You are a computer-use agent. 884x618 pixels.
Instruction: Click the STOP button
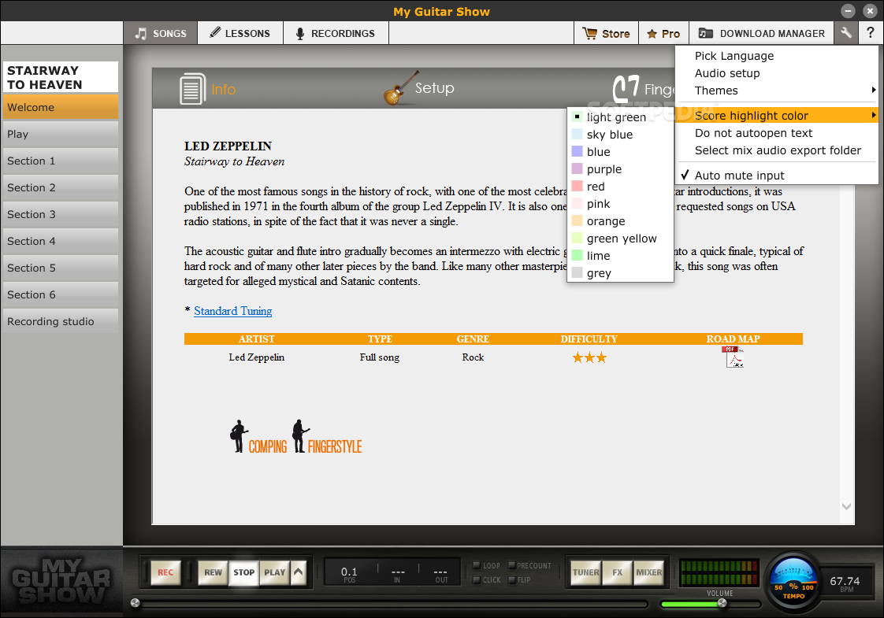point(243,572)
